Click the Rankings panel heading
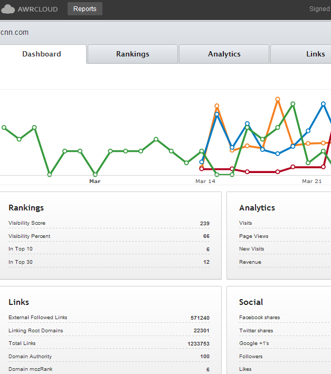The width and height of the screenshot is (331, 374). 26,208
